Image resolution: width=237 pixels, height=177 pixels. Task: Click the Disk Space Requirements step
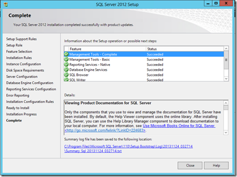pyautogui.click(x=25, y=70)
